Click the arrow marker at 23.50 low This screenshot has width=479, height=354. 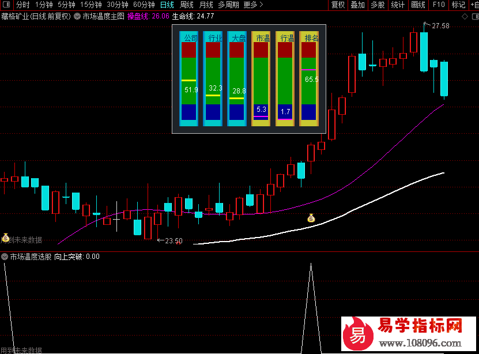[x=160, y=240]
